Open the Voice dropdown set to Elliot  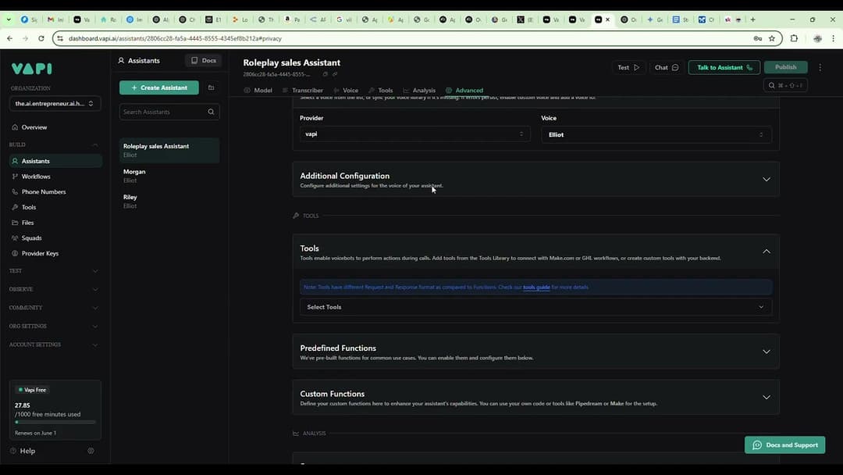click(x=656, y=134)
